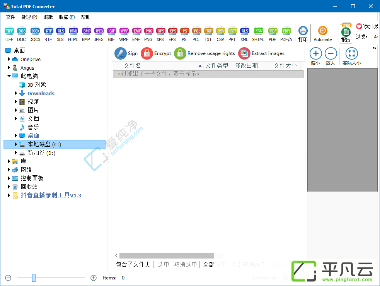The width and height of the screenshot is (380, 286).
Task: Open the 文件 menu
Action: point(11,17)
